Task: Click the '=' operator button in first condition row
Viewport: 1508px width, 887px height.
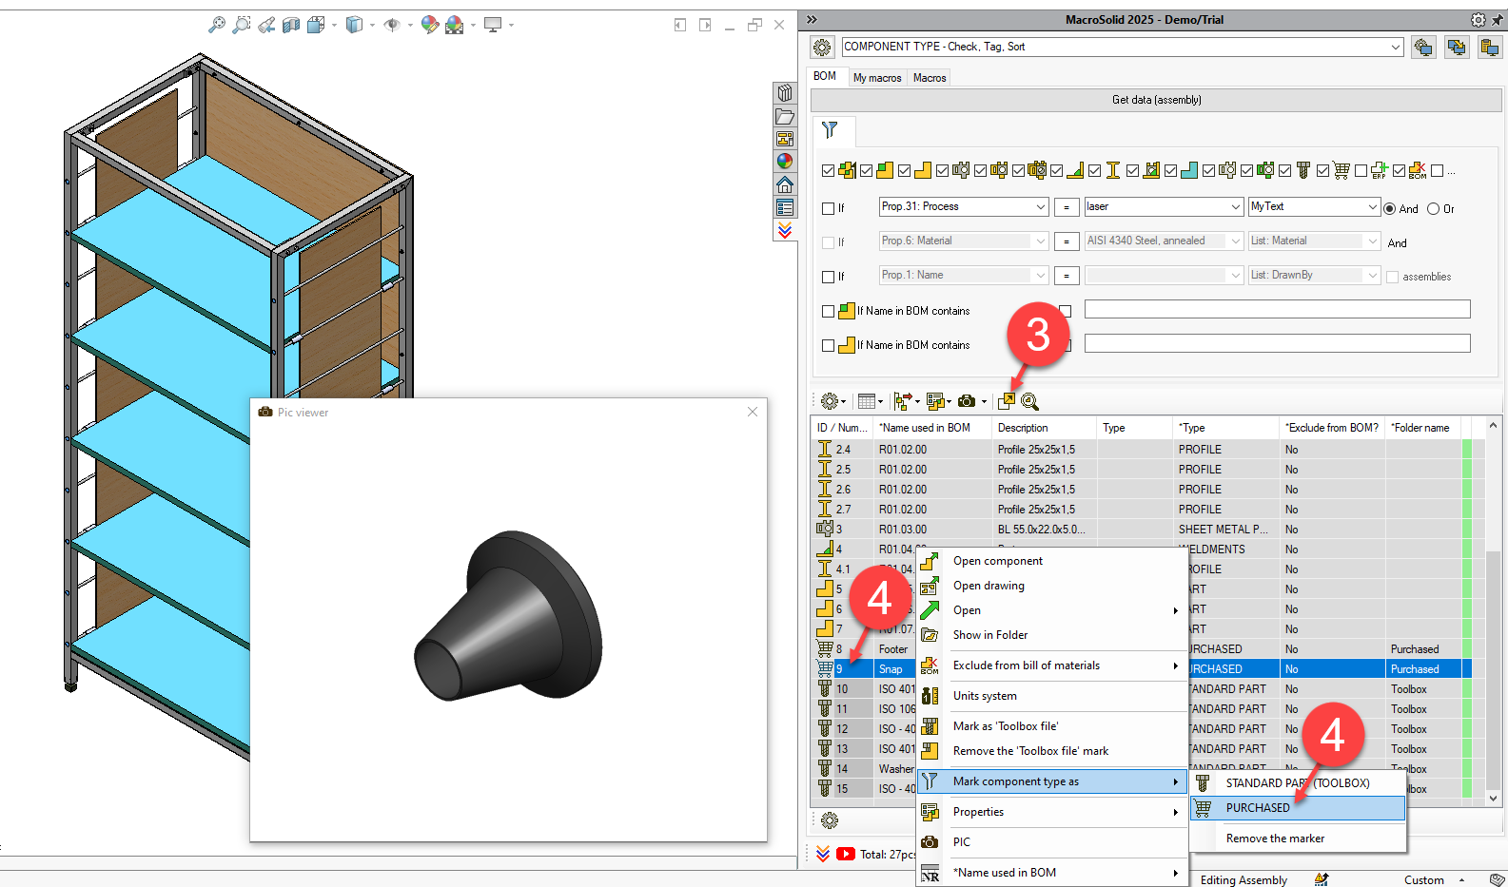Action: pos(1067,207)
